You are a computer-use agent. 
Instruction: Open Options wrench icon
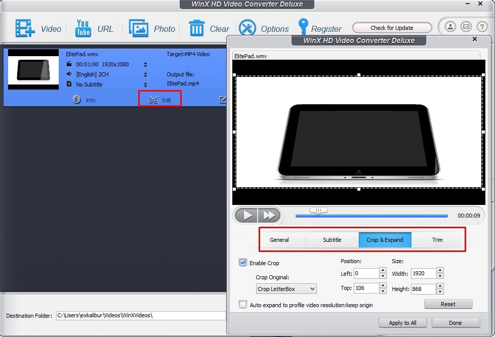tap(247, 28)
